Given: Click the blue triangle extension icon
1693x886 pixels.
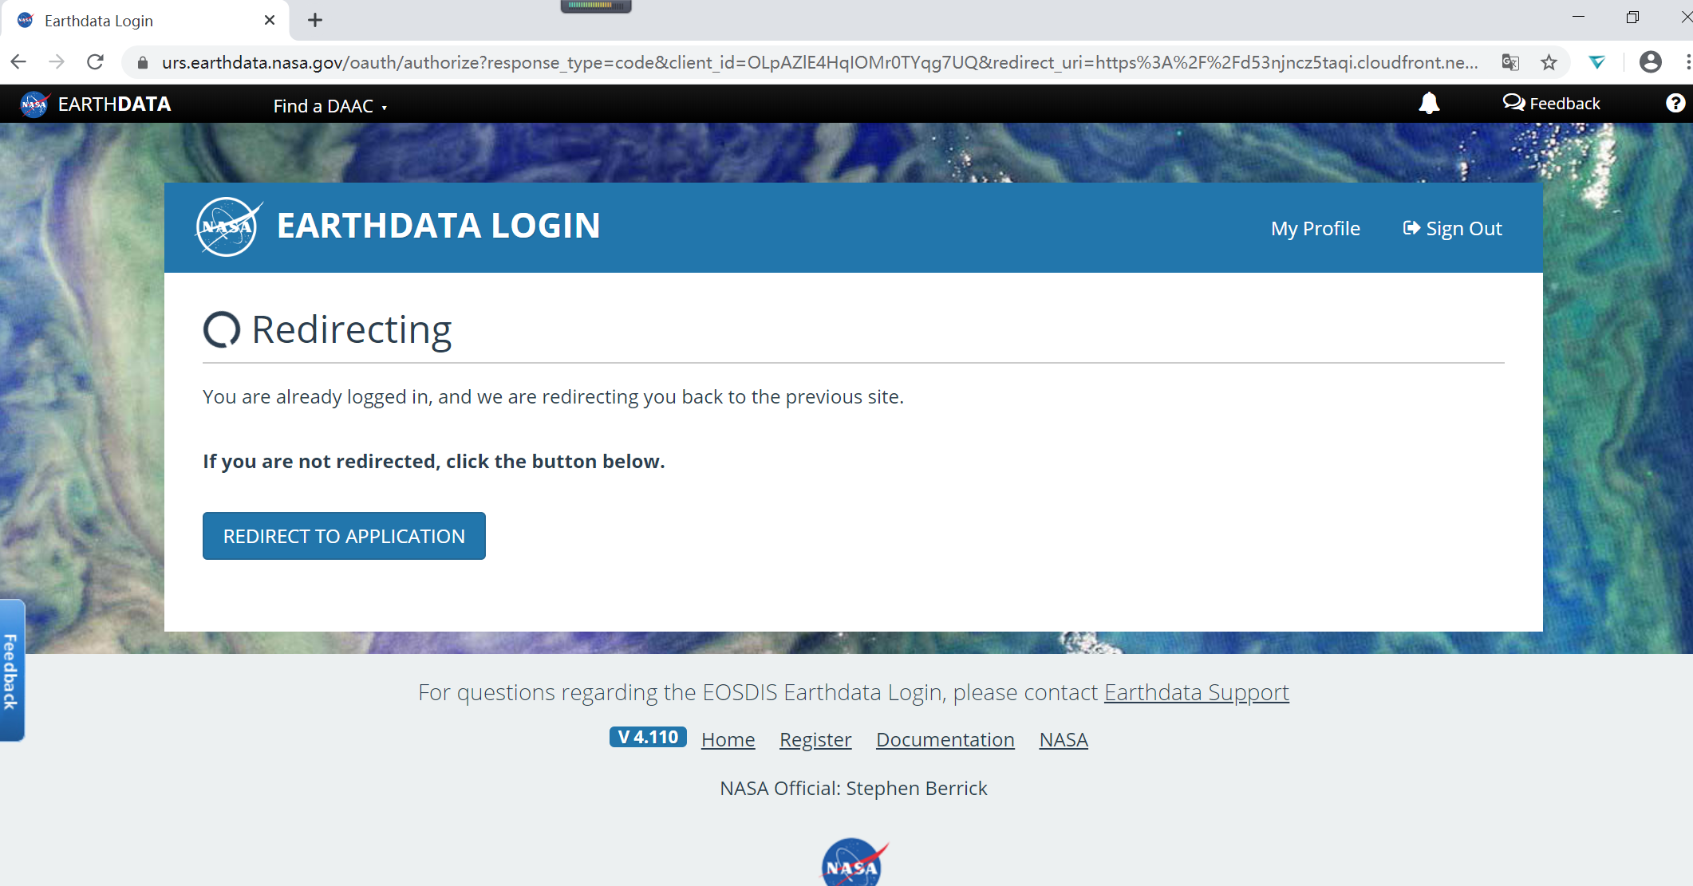Looking at the screenshot, I should tap(1596, 62).
